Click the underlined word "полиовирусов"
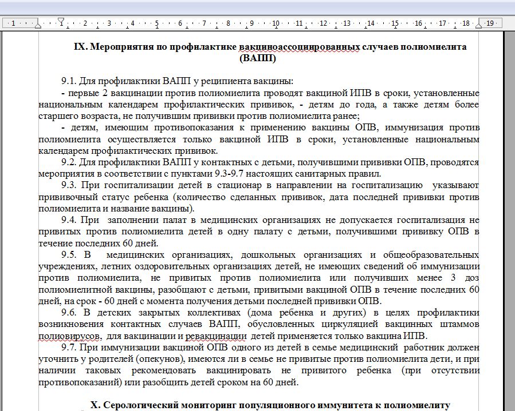515x411 pixels. click(x=69, y=336)
